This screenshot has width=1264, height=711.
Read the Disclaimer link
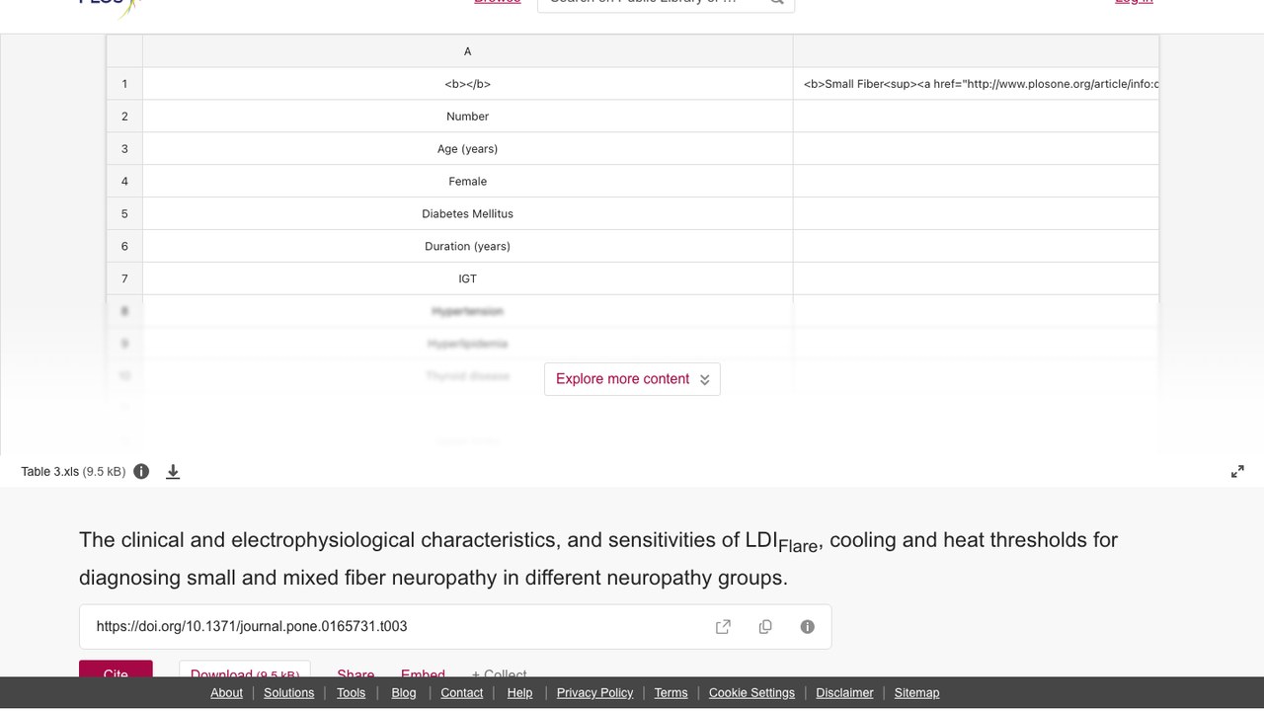pos(844,693)
